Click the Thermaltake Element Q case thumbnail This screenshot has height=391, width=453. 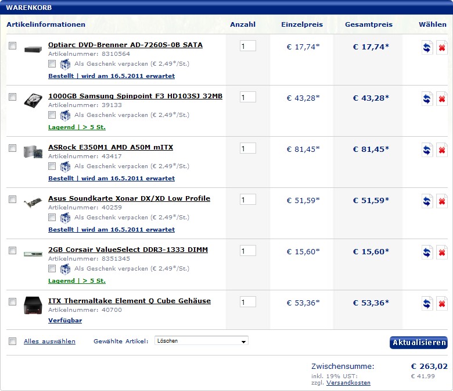tap(33, 305)
